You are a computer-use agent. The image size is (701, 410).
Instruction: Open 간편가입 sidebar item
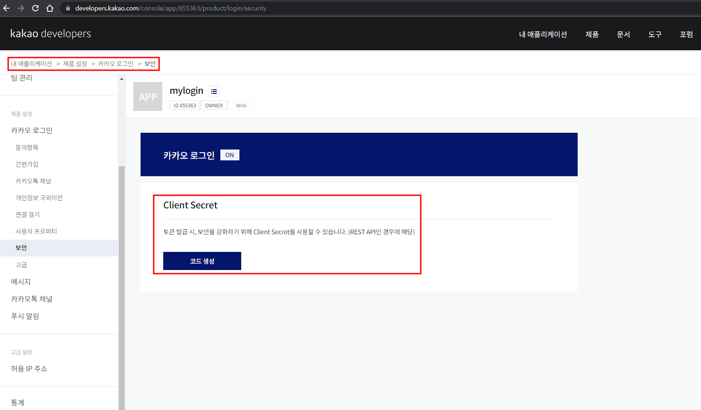(27, 164)
